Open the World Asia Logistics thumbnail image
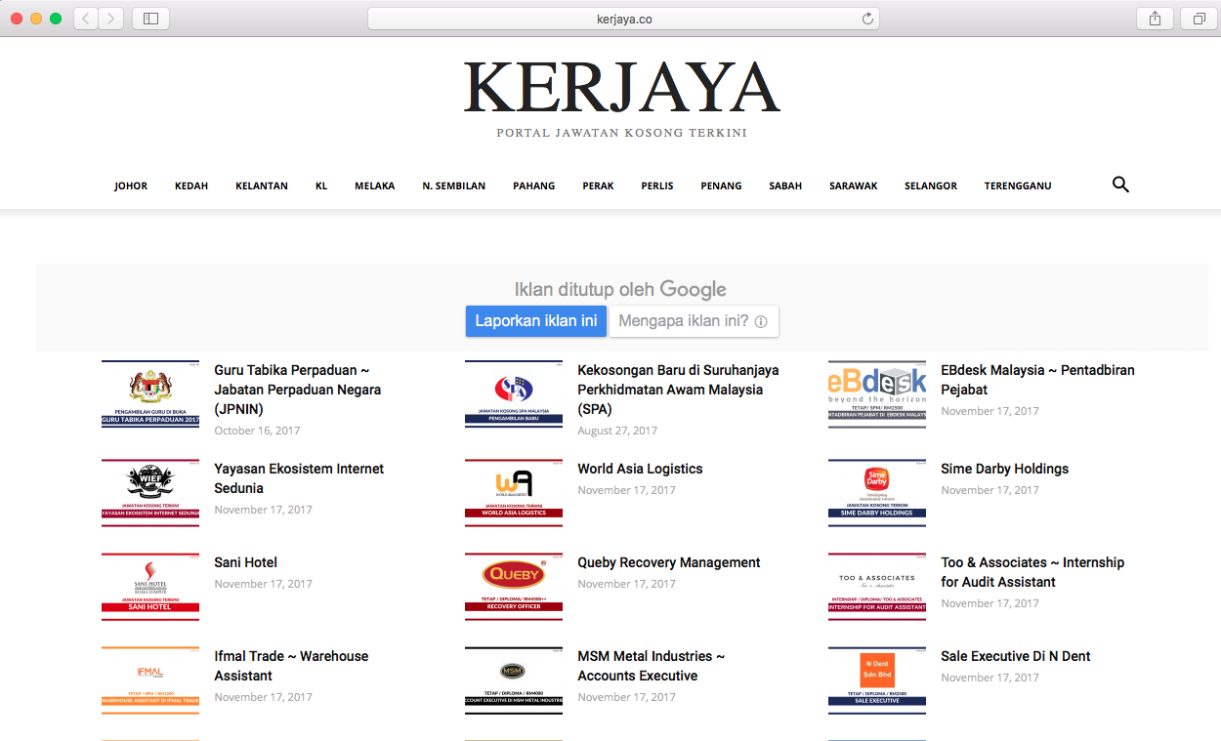Screen dimensions: 1221x741 click(x=513, y=492)
